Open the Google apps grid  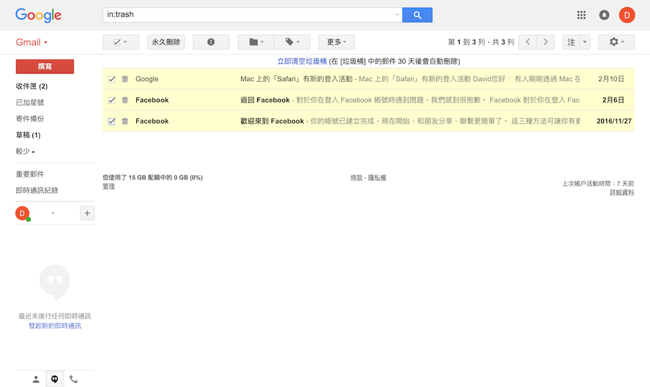(x=581, y=15)
